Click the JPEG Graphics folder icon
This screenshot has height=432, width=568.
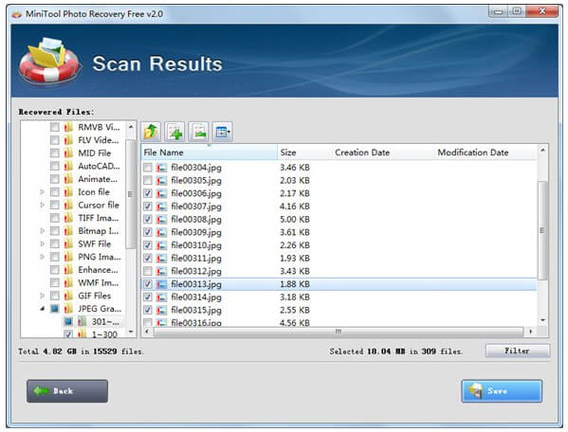point(68,309)
